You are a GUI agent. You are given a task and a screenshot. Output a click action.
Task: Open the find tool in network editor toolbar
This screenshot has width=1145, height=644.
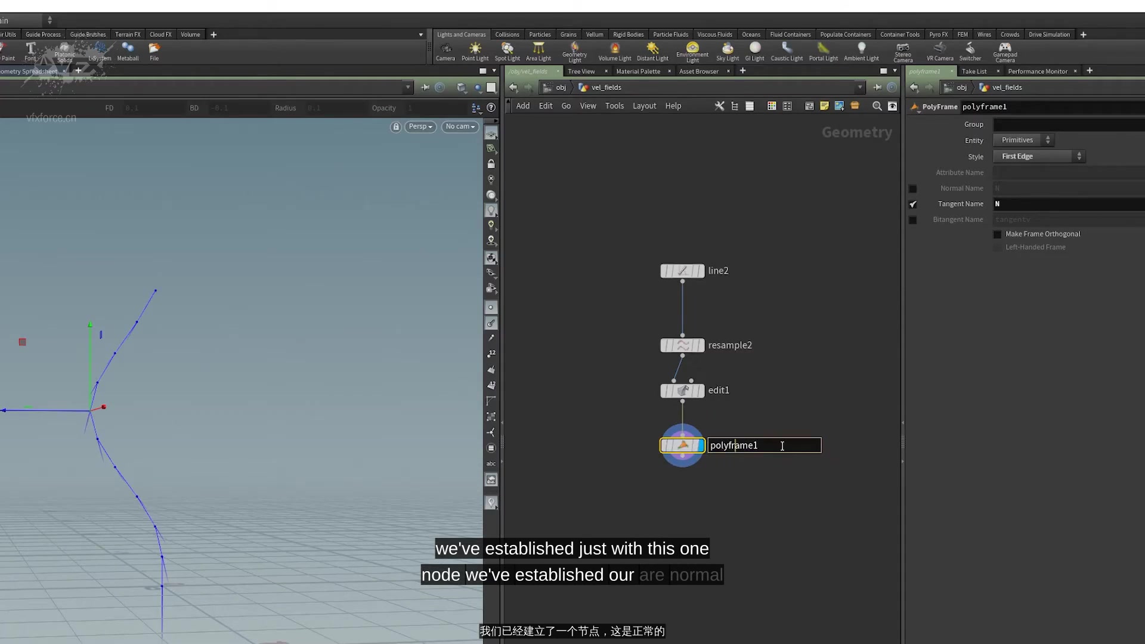click(877, 106)
